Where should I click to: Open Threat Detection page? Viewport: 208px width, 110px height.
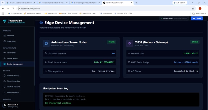(17, 81)
